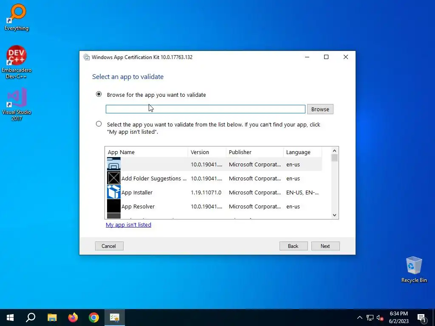Select 'Add Folder Suggestions' app name
The image size is (435, 326).
click(x=154, y=179)
